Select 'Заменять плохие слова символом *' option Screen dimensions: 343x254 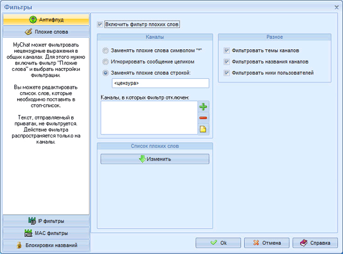[x=105, y=50]
